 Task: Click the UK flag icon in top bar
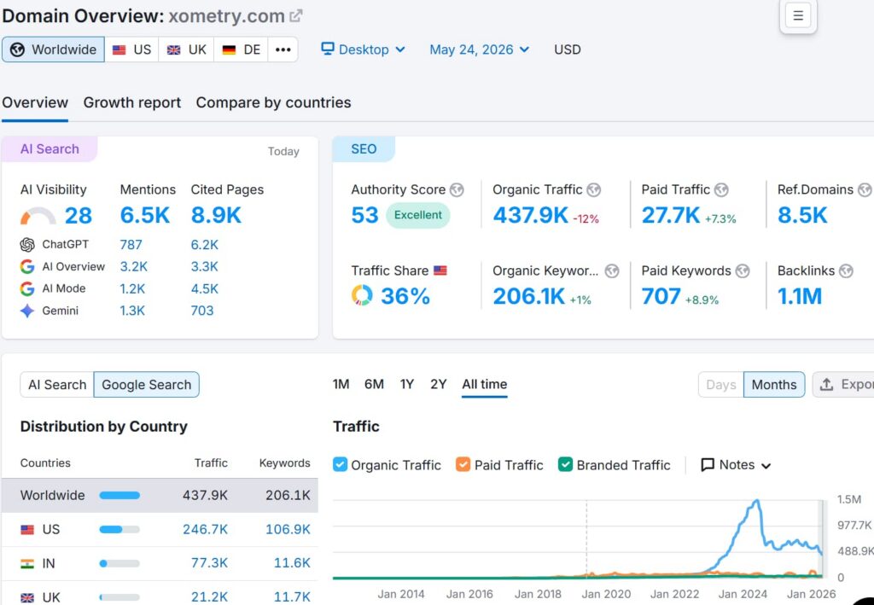[x=174, y=49]
